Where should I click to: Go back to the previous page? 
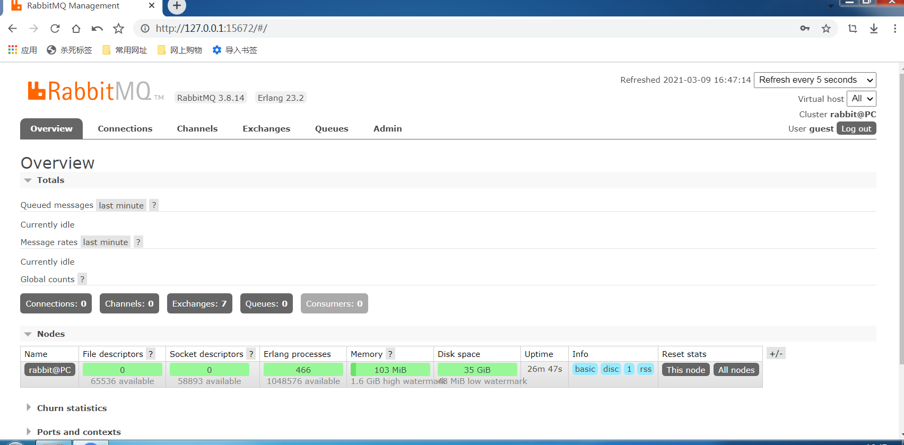click(x=13, y=29)
